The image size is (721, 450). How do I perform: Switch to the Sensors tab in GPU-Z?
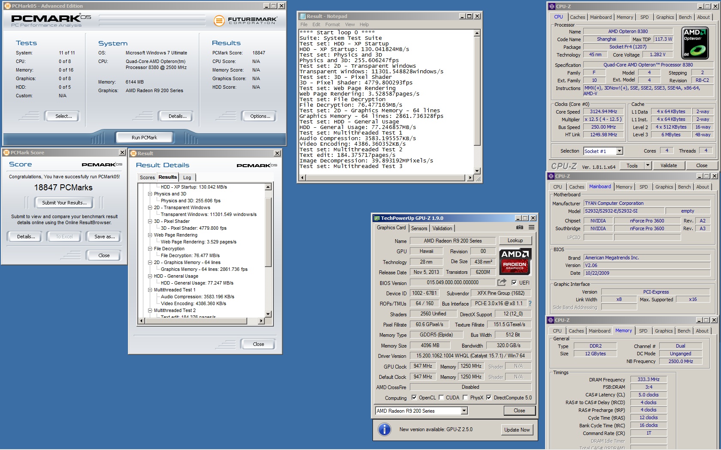click(419, 228)
